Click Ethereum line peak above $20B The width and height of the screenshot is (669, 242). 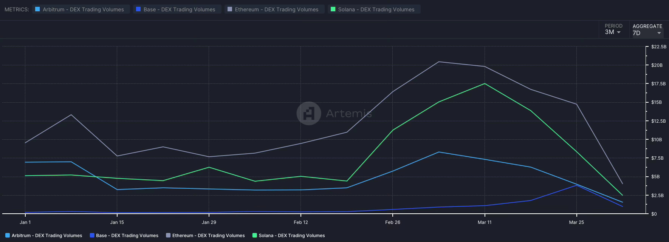coord(438,62)
